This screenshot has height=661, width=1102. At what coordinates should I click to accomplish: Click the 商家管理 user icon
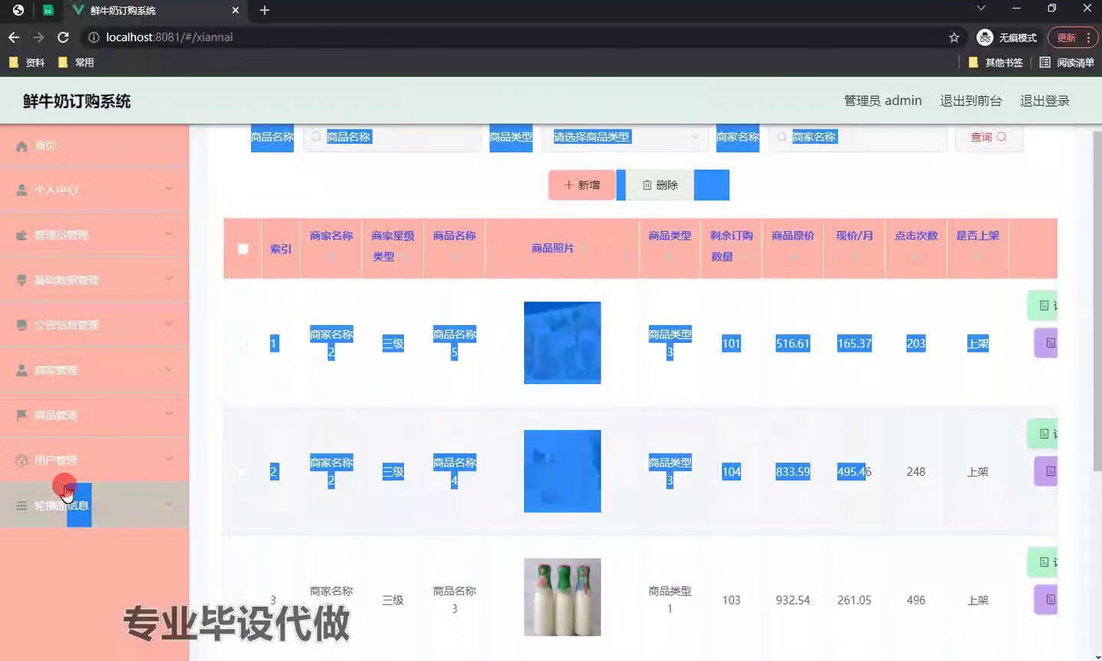pos(21,370)
